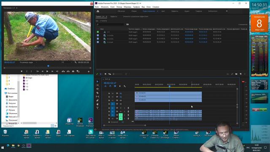This screenshot has height=152, width=270.
Task: Select the Pen tool
Action: tap(97, 100)
